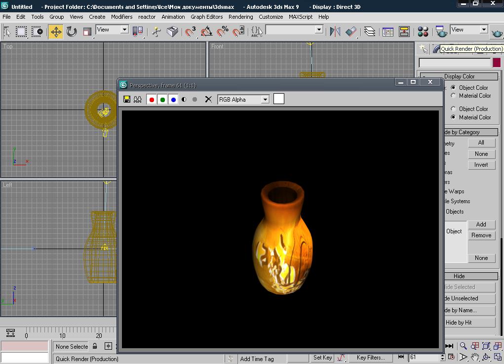
Task: Open the Graph Editors menu
Action: (206, 17)
